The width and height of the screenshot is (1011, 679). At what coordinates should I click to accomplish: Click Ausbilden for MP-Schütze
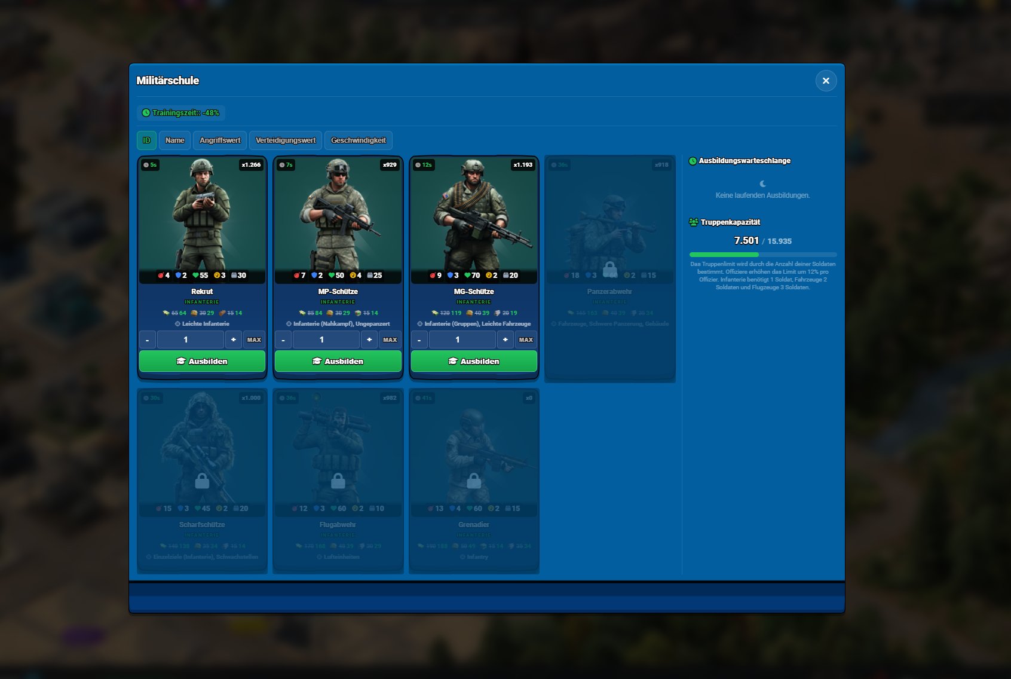pyautogui.click(x=338, y=361)
